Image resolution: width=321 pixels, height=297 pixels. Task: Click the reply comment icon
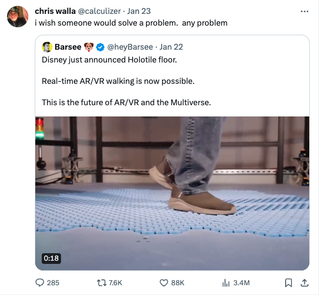click(40, 283)
